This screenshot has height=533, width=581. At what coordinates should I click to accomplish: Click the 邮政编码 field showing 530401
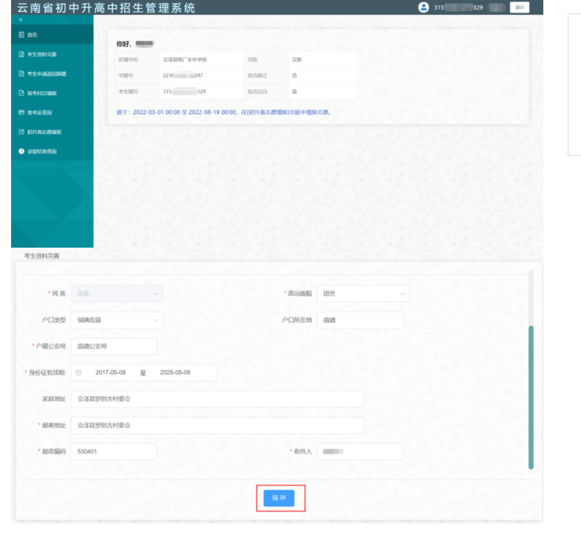point(114,452)
